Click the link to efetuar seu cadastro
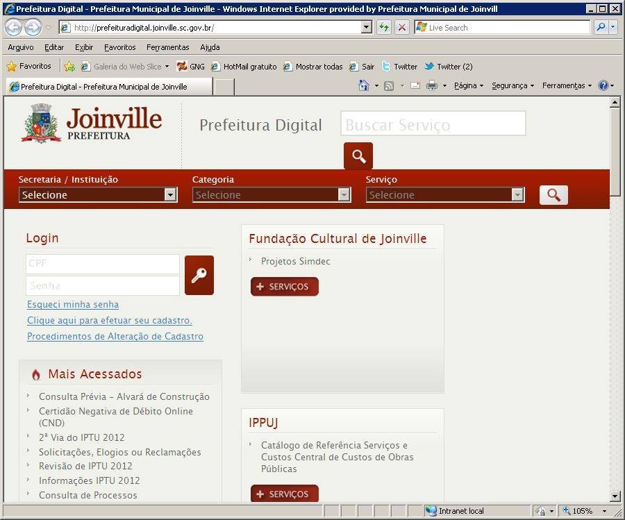The height and width of the screenshot is (520, 625). [x=110, y=320]
